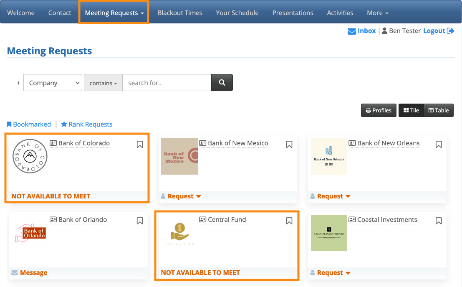
Task: Open Bank of Orlando profile card icon
Action: 53,220
